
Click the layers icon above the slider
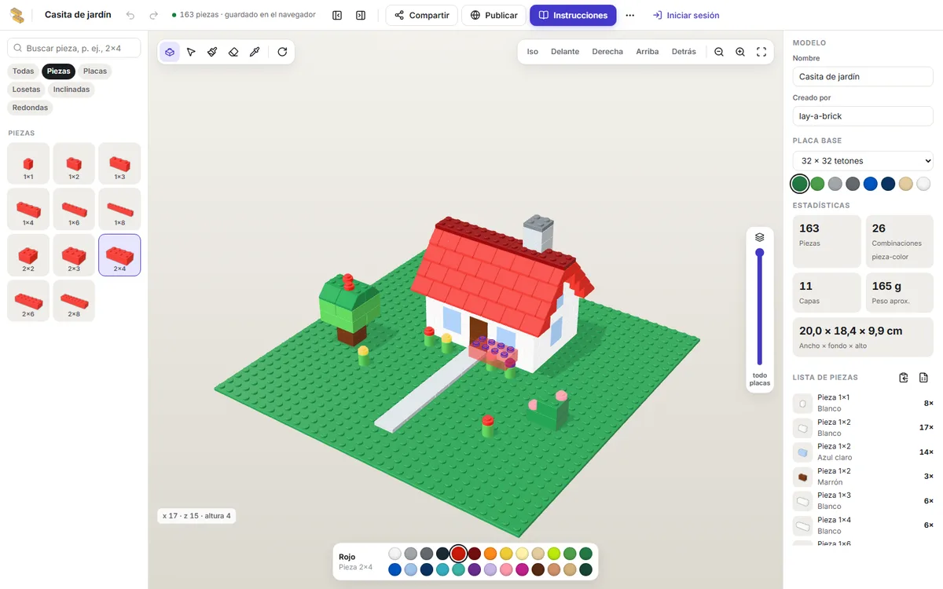760,237
